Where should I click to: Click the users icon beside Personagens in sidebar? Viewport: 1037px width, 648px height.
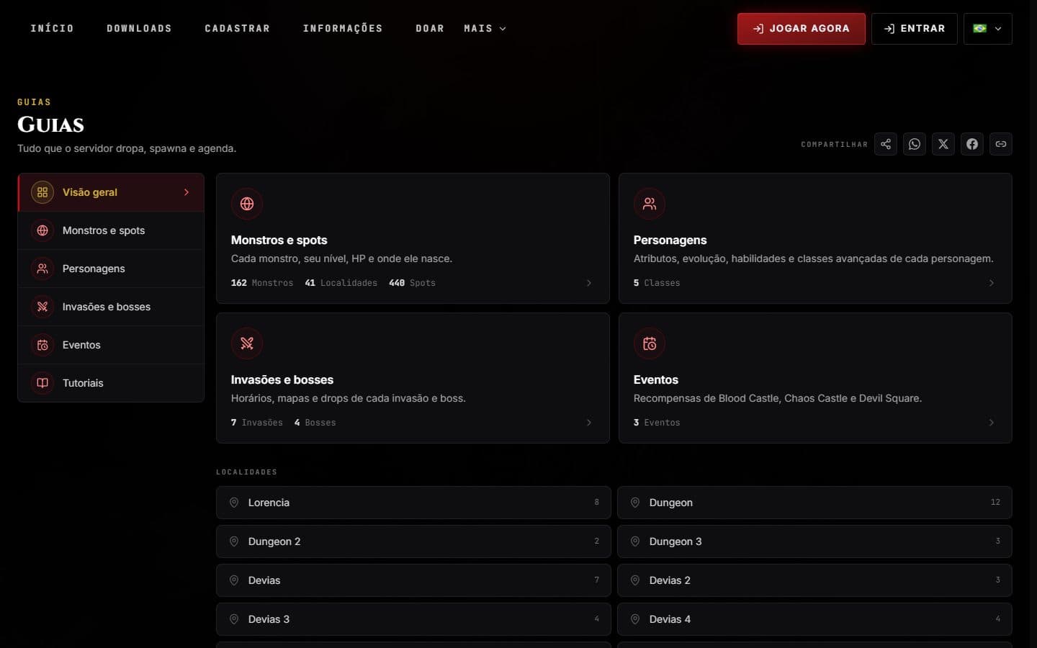(x=42, y=269)
